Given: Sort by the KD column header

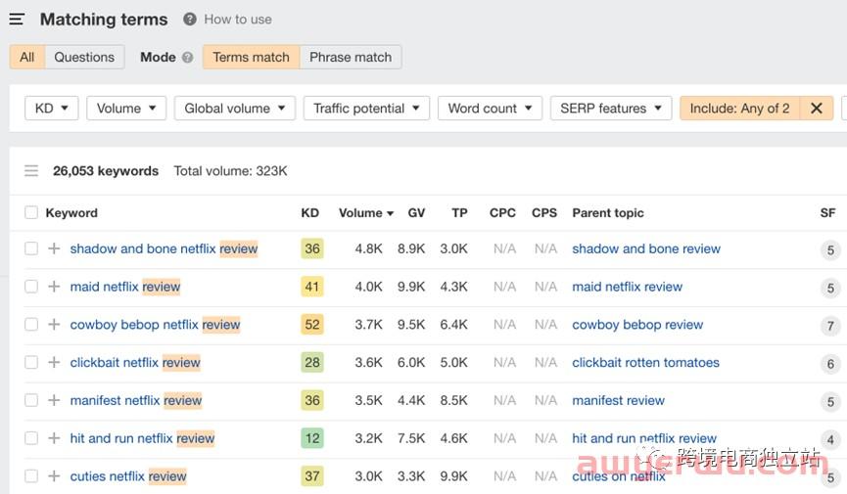Looking at the screenshot, I should click(x=310, y=212).
